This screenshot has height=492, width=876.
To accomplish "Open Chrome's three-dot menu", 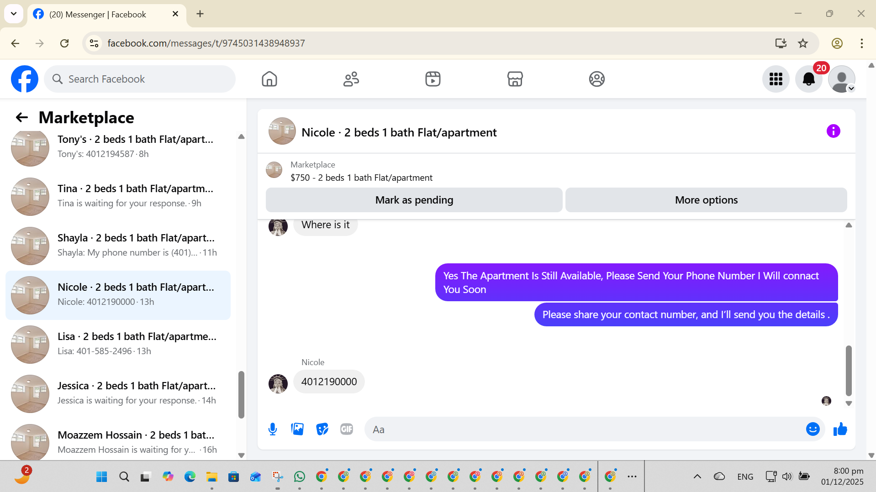I will (861, 43).
